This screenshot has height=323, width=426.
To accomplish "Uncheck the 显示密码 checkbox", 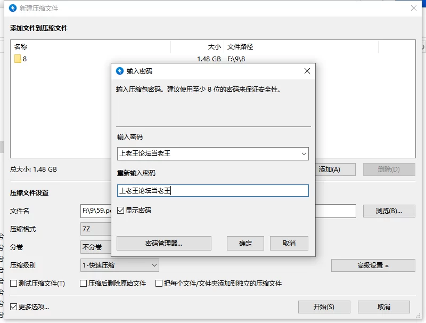I will tap(121, 210).
